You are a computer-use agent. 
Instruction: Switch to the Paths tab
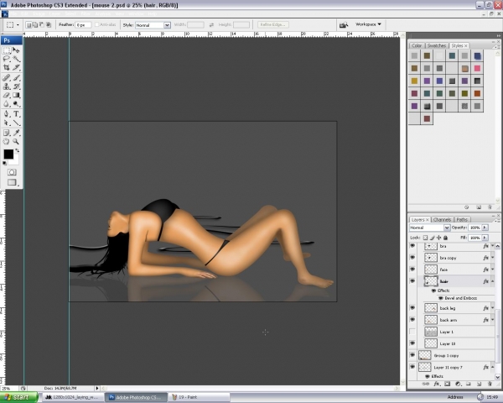(x=462, y=219)
